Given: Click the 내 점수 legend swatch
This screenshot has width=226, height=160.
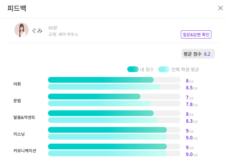Looking at the screenshot, I should click(133, 69).
